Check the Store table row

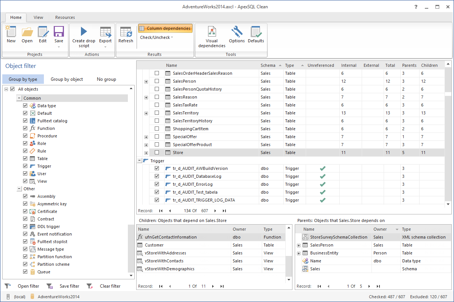157,153
